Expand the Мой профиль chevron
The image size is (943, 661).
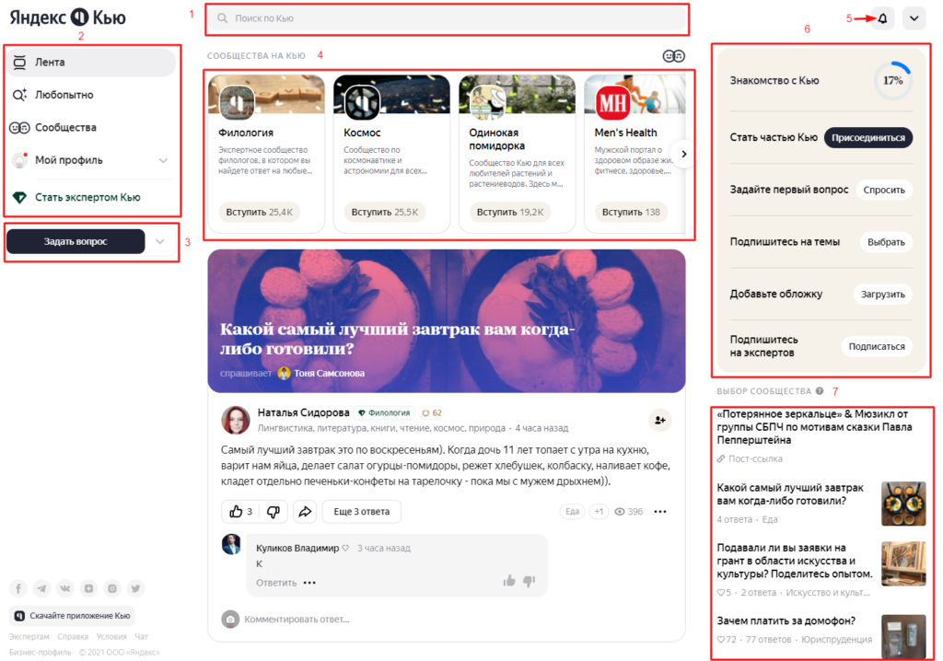(x=163, y=160)
